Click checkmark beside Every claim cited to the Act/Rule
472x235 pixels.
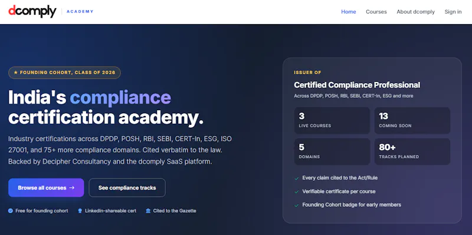point(297,178)
